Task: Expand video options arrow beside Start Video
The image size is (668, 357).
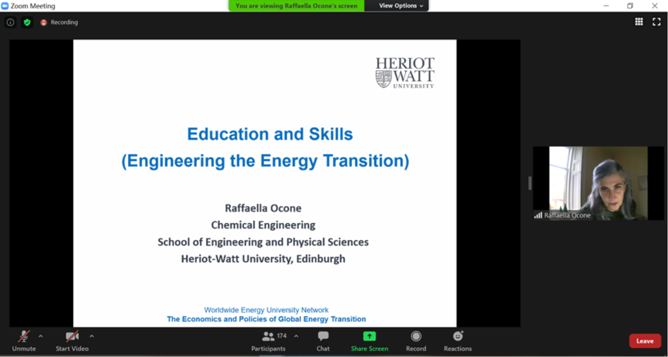Action: tap(92, 336)
